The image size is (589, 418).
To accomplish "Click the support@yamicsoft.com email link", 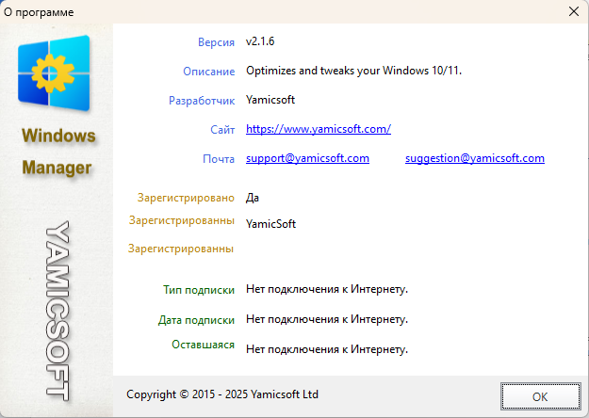I will 307,158.
